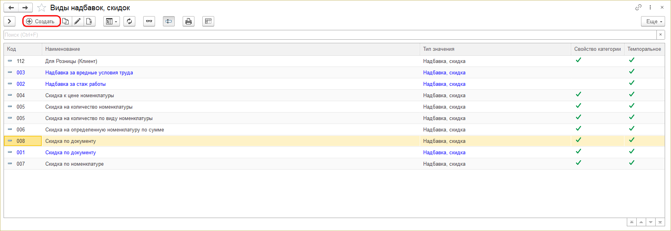Click the Создать button
671x231 pixels.
click(x=41, y=21)
